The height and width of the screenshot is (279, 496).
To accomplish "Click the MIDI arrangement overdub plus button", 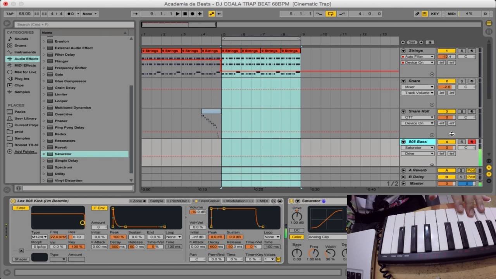I will (x=200, y=14).
